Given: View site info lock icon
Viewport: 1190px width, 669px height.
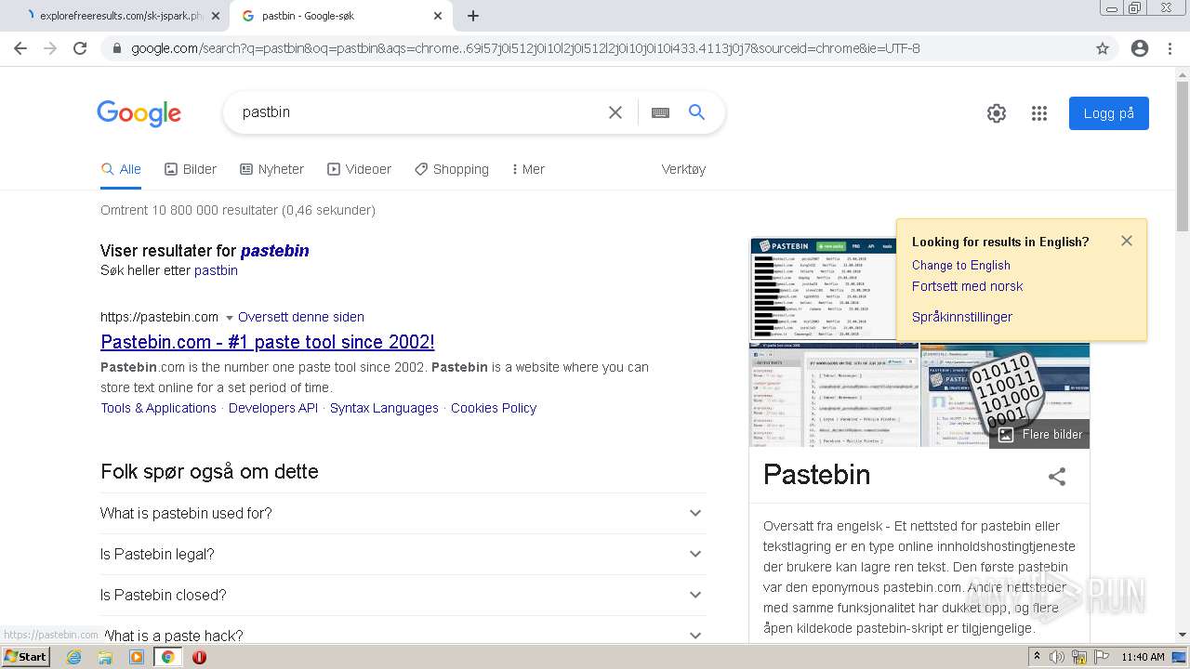Looking at the screenshot, I should [x=117, y=48].
